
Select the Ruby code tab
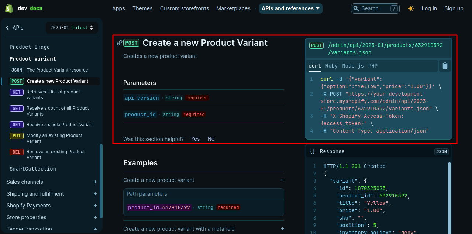(331, 66)
